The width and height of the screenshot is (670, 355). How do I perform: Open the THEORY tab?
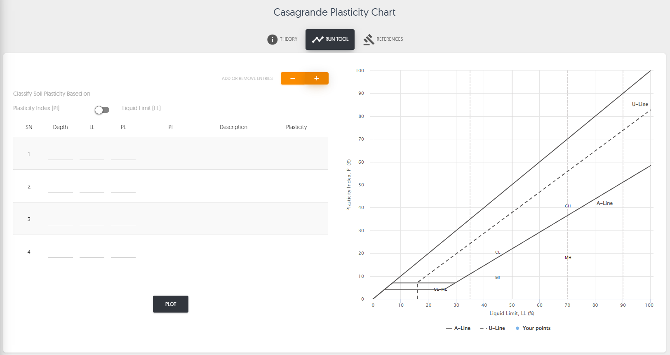(x=288, y=39)
